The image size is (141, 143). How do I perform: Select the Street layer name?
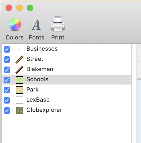coord(35,59)
